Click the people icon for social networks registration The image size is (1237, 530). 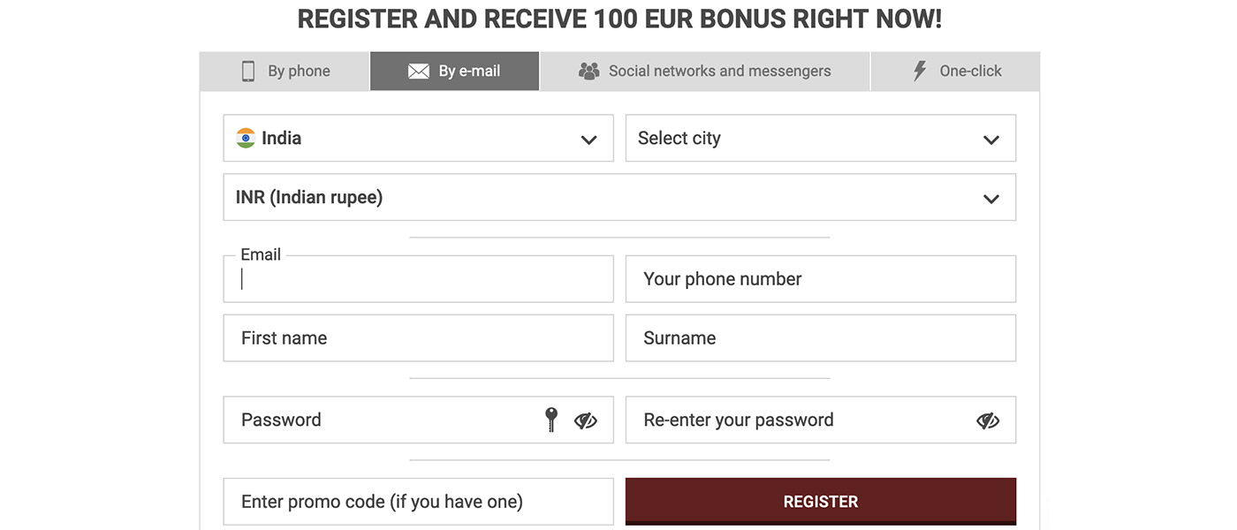(x=588, y=70)
